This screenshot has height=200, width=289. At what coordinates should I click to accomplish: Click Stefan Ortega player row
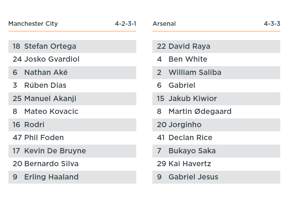click(72, 46)
